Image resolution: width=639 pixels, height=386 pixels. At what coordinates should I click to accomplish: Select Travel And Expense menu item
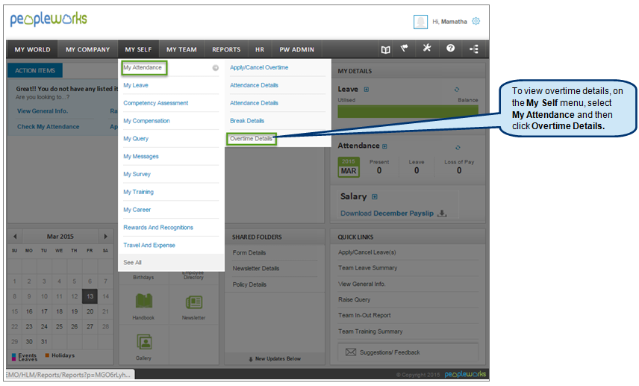pyautogui.click(x=149, y=245)
